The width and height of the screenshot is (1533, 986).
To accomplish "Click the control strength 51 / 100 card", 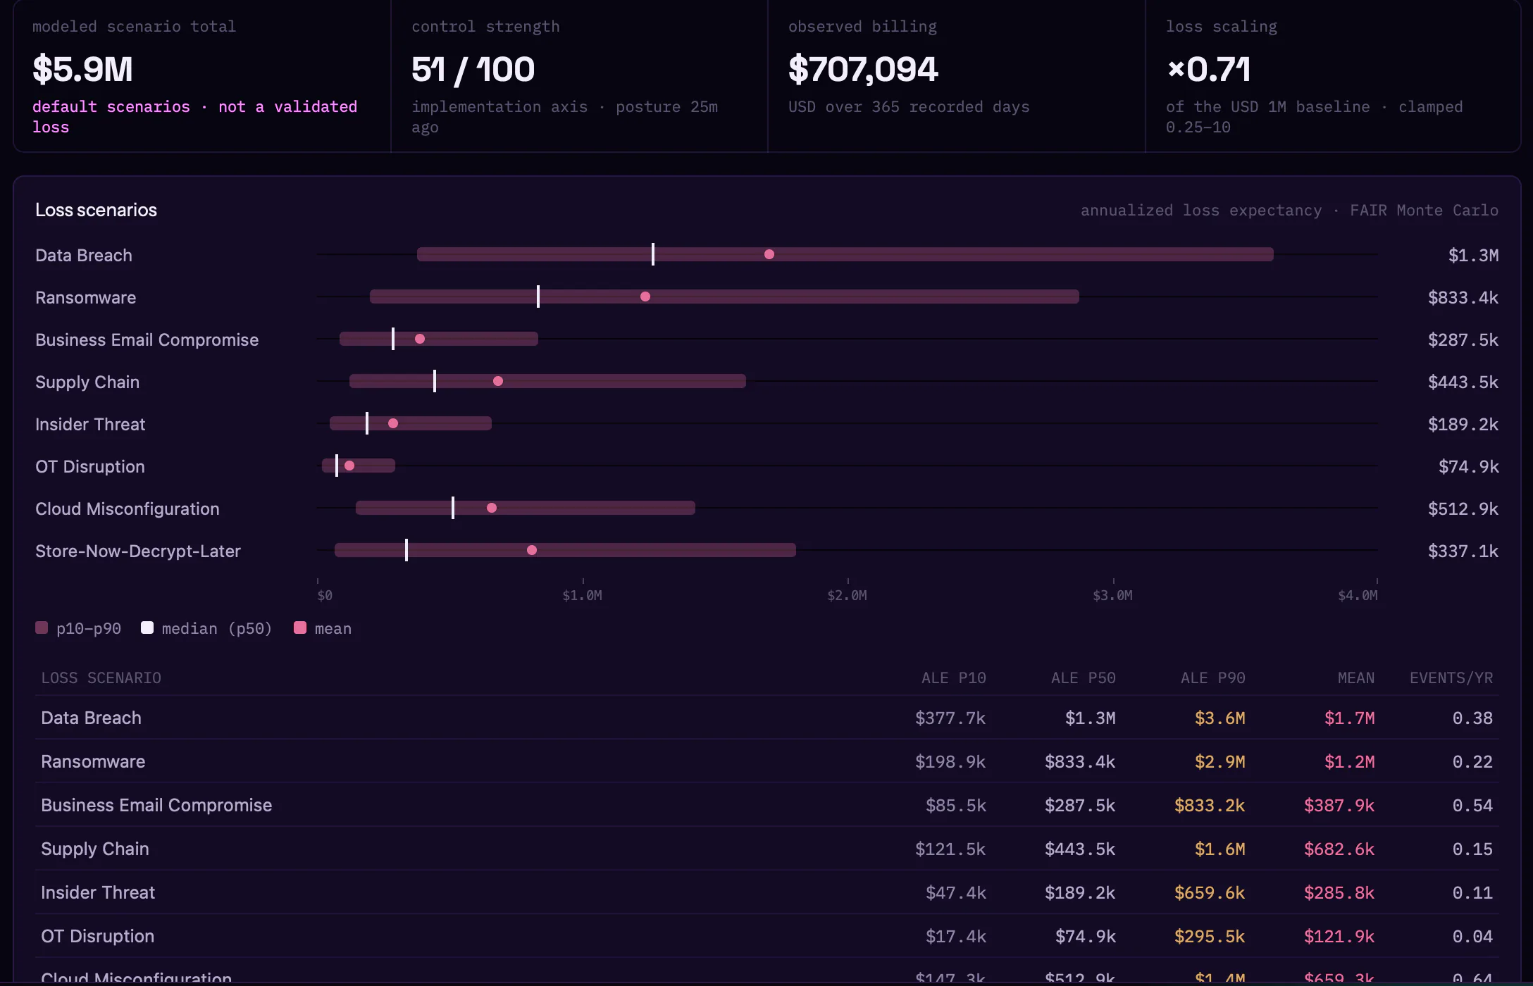I will click(x=579, y=76).
